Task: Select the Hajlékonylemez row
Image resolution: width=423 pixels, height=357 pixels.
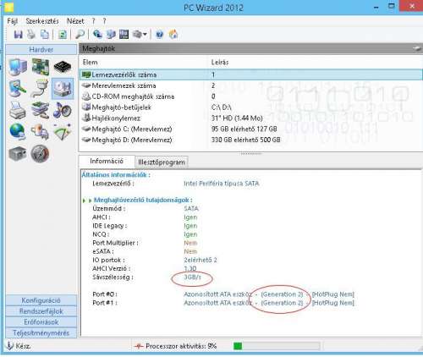Action: pos(250,118)
